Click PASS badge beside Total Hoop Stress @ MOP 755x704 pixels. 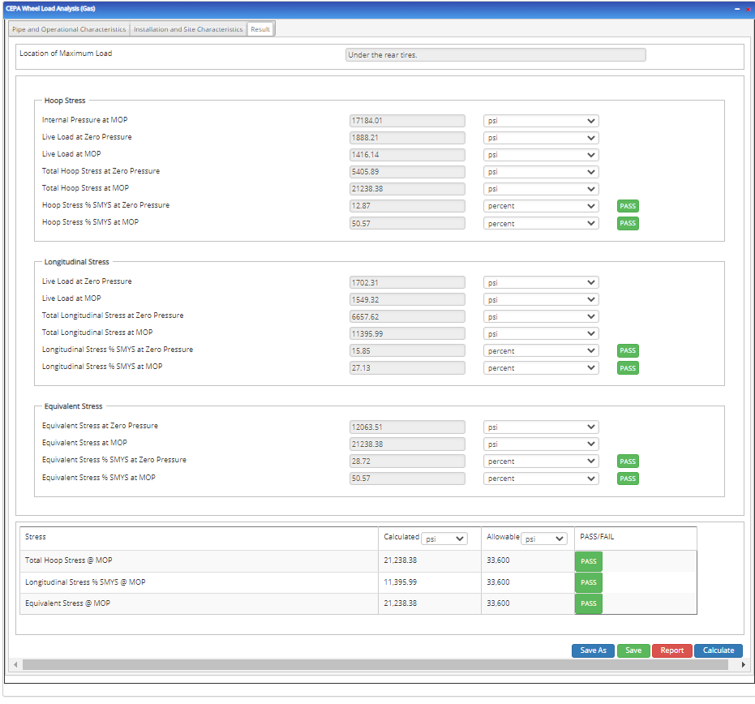click(x=588, y=560)
